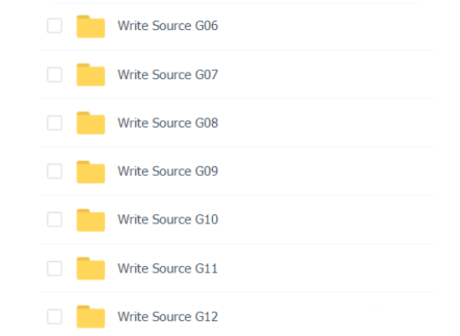Toggle the Write Source G11 checkbox
The height and width of the screenshot is (336, 460).
[x=54, y=268]
